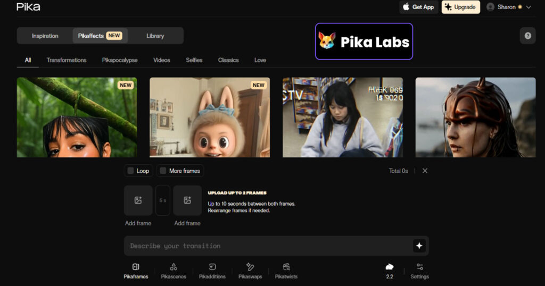This screenshot has width=545, height=286.
Task: Select the Videos category
Action: (x=162, y=60)
